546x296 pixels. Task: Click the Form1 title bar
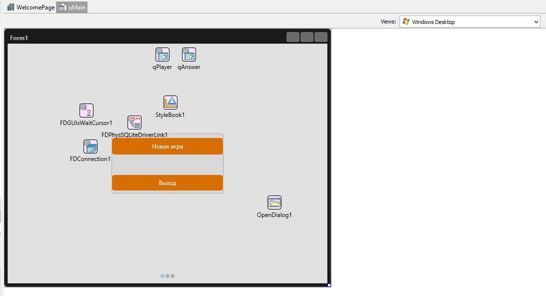tap(100, 36)
